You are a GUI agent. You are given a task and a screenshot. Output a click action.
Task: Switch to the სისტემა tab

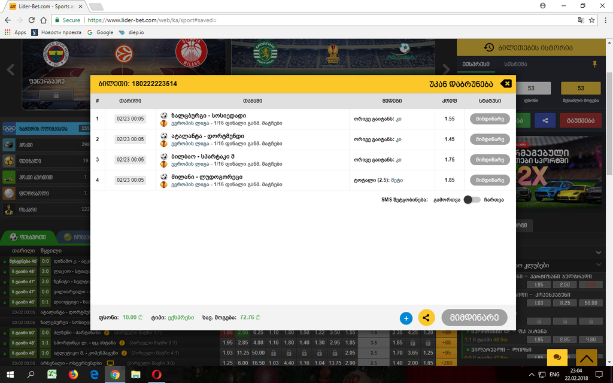[x=515, y=64]
